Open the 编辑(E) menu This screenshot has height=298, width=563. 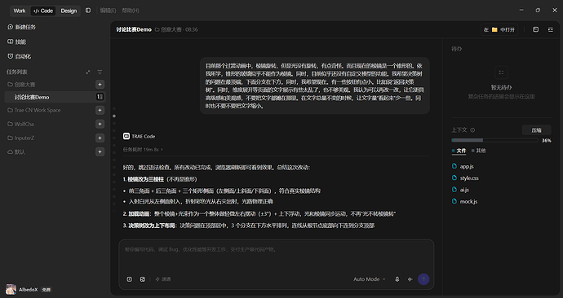click(x=108, y=11)
